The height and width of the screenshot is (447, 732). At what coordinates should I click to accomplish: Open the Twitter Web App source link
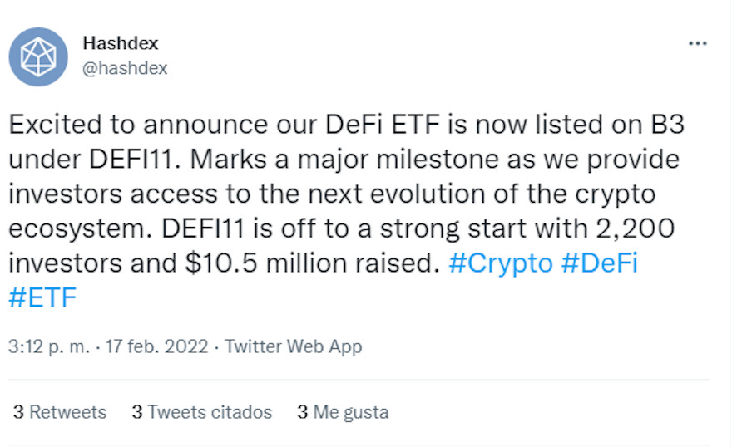[x=294, y=346]
